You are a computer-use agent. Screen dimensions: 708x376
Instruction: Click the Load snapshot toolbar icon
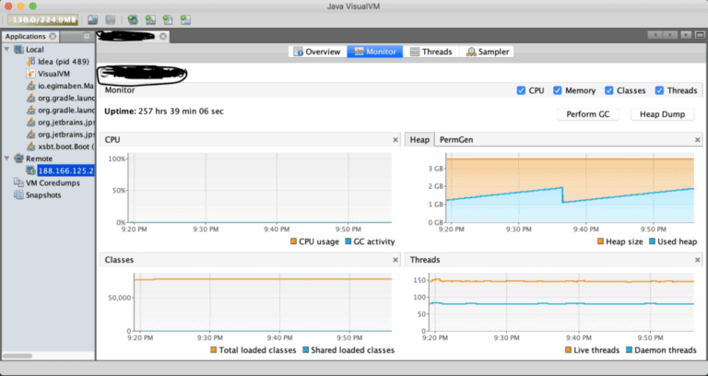click(x=93, y=18)
